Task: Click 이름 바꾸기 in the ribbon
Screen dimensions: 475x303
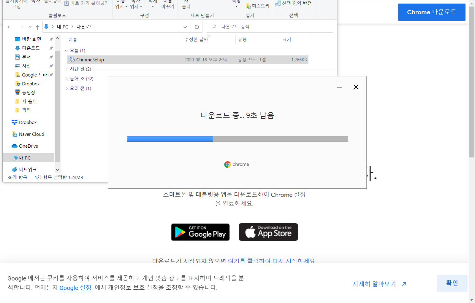Action: [168, 4]
